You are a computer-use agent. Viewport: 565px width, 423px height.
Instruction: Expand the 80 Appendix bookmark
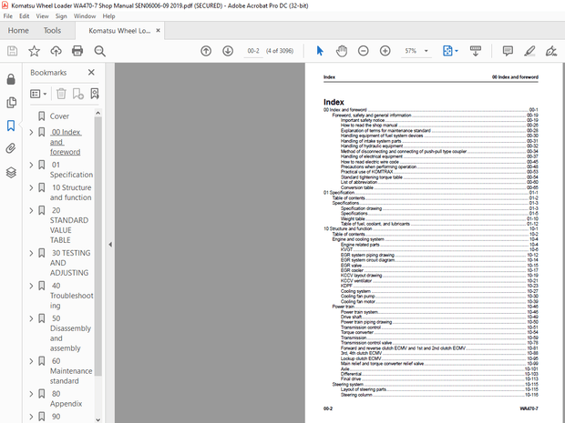click(31, 394)
